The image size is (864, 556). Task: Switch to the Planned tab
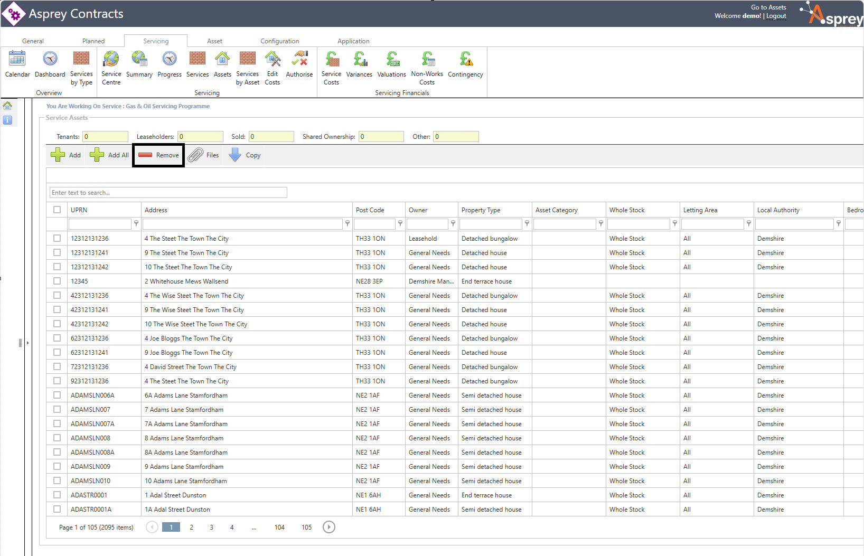tap(93, 41)
